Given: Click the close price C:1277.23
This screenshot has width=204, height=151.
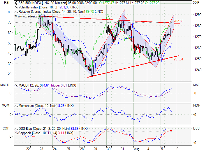Looking at the screenshot, I should (152, 3).
